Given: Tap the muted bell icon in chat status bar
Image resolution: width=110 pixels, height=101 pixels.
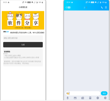Looking at the screenshot, I should pyautogui.click(x=96, y=2).
